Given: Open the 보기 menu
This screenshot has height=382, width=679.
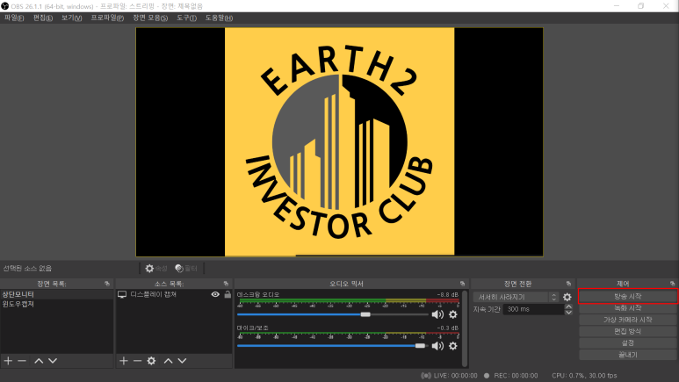Looking at the screenshot, I should pos(71,18).
